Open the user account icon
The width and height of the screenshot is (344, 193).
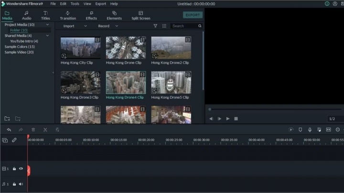point(335,4)
